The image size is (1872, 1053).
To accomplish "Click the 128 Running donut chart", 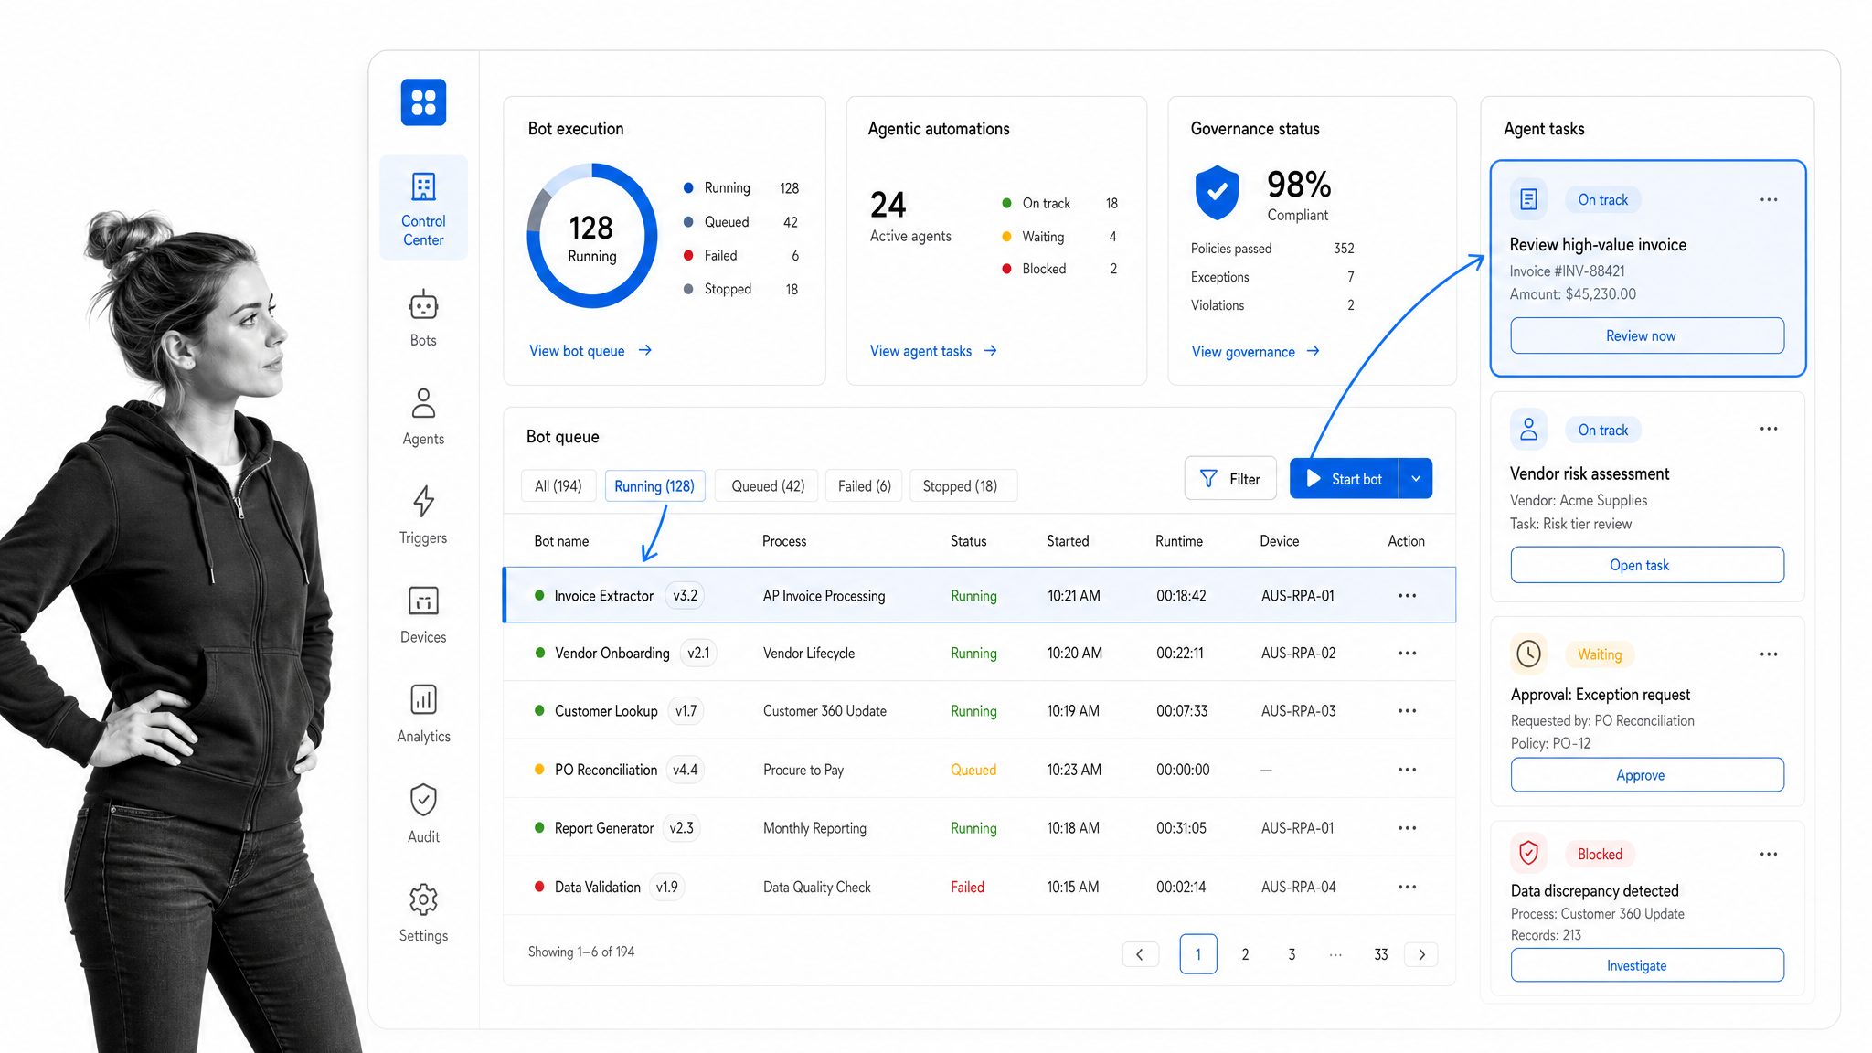I will click(x=592, y=236).
